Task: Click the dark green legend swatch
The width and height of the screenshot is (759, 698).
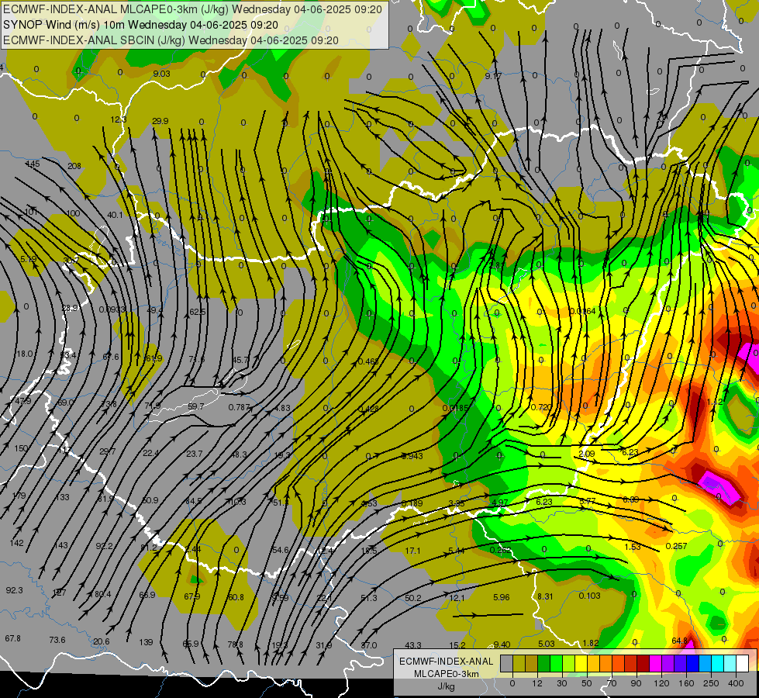Action: [x=544, y=663]
